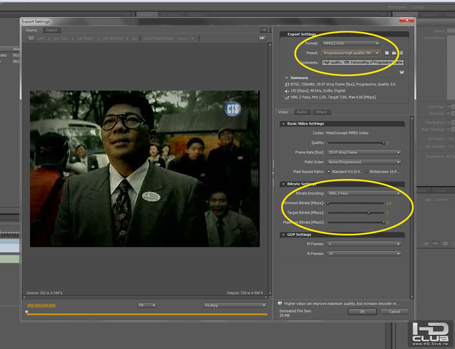Open the Format dropdown showing MPEG2-DVD
Screen dimensions: 455x349
click(x=351, y=43)
